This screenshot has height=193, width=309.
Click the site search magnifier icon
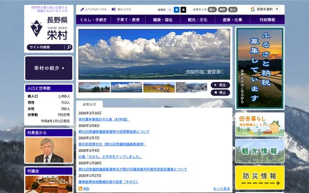[69, 47]
